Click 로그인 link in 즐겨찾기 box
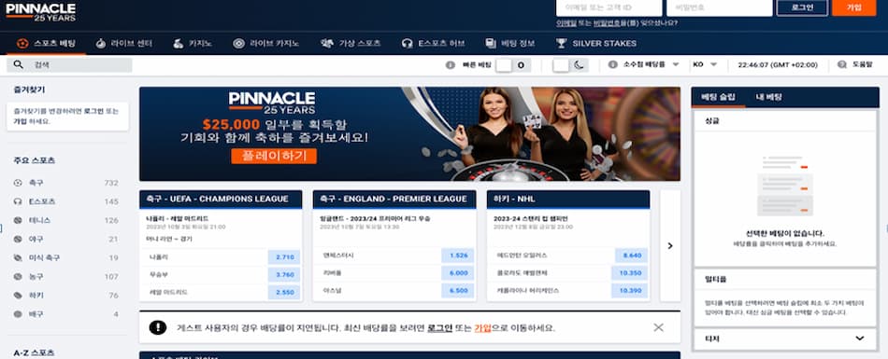The height and width of the screenshot is (359, 888). point(93,112)
